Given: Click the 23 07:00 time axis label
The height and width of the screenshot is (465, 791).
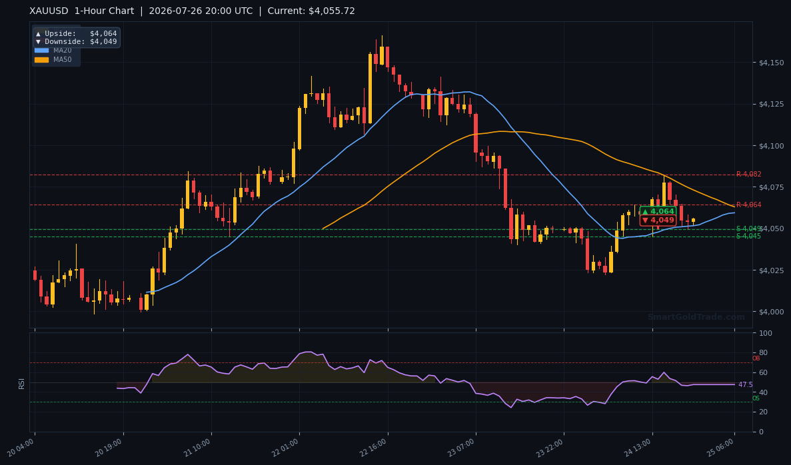Looking at the screenshot, I should pos(462,448).
